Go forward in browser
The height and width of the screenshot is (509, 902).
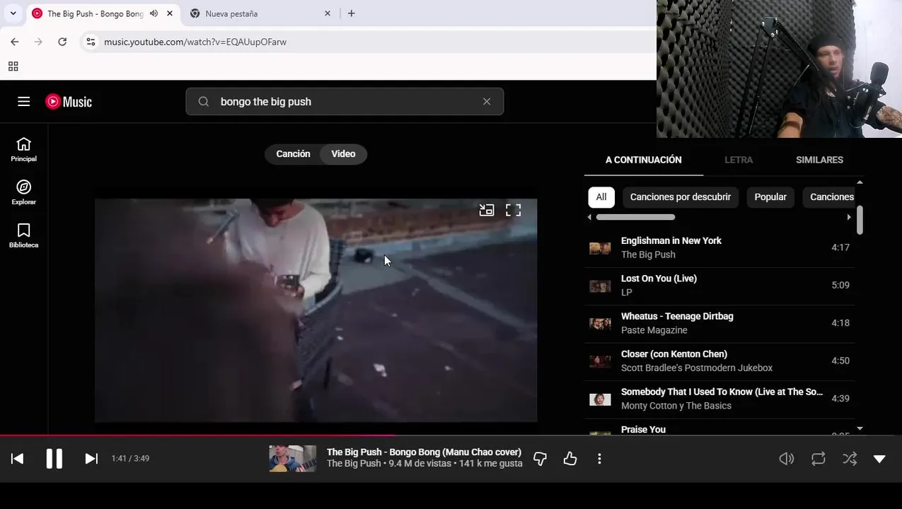pyautogui.click(x=38, y=42)
